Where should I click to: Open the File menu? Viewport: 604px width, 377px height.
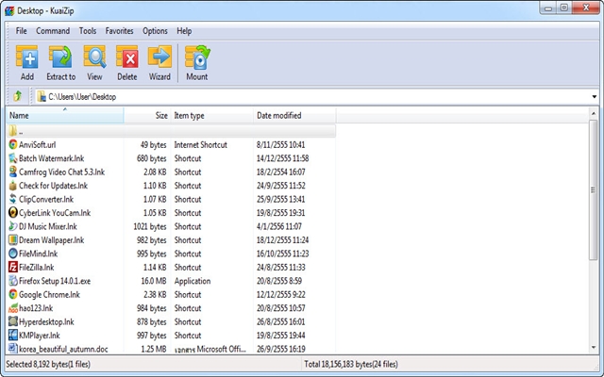21,31
